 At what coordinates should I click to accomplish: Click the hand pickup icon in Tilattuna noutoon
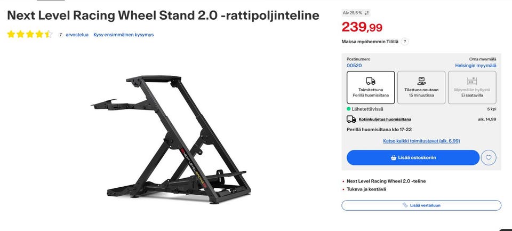click(421, 81)
